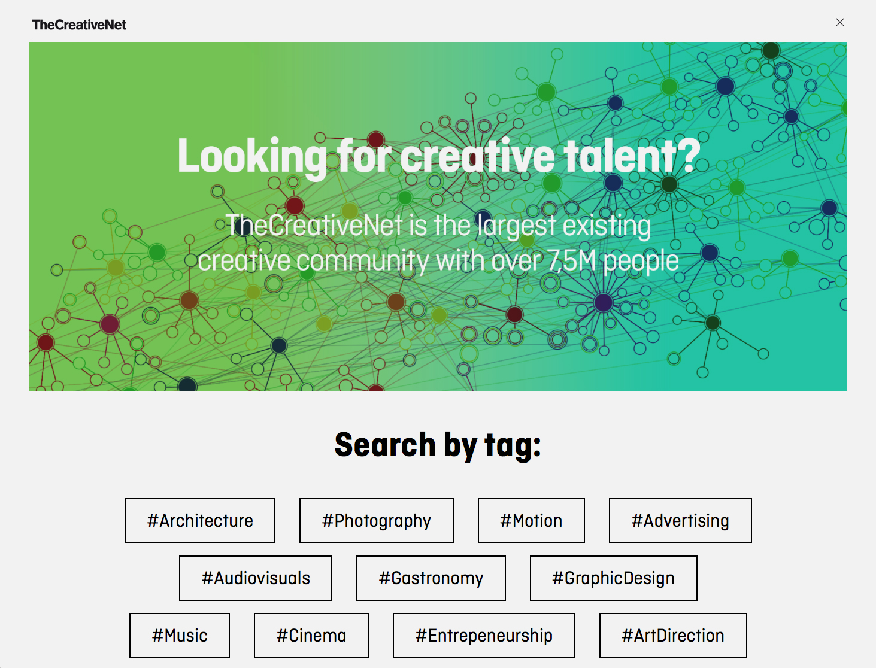Open the #GraphicDesign tag

pos(613,578)
